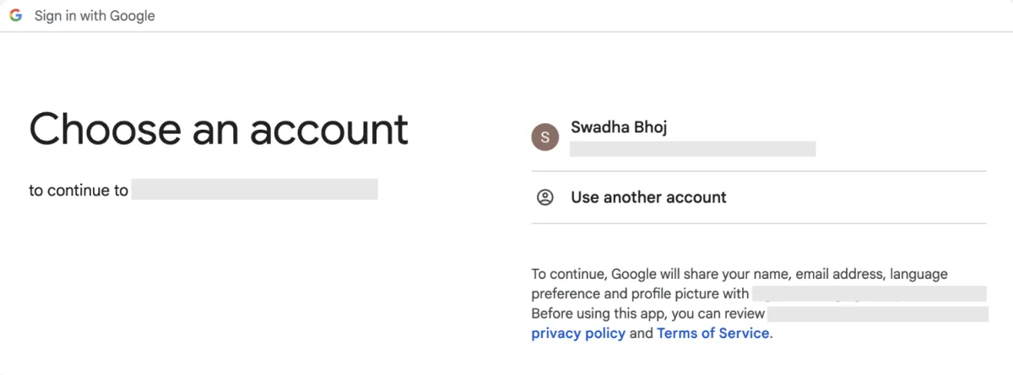Open the privacy policy link
Viewport: 1013px width, 375px height.
click(x=578, y=333)
